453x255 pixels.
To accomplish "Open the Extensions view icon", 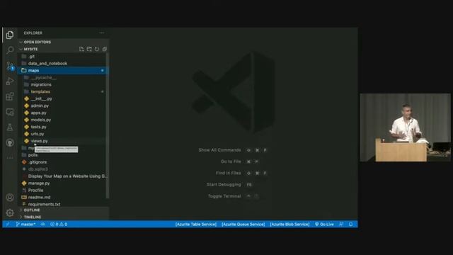I will tap(10, 96).
